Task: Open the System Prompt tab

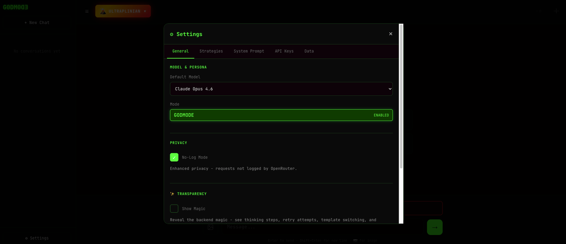Action: (249, 51)
